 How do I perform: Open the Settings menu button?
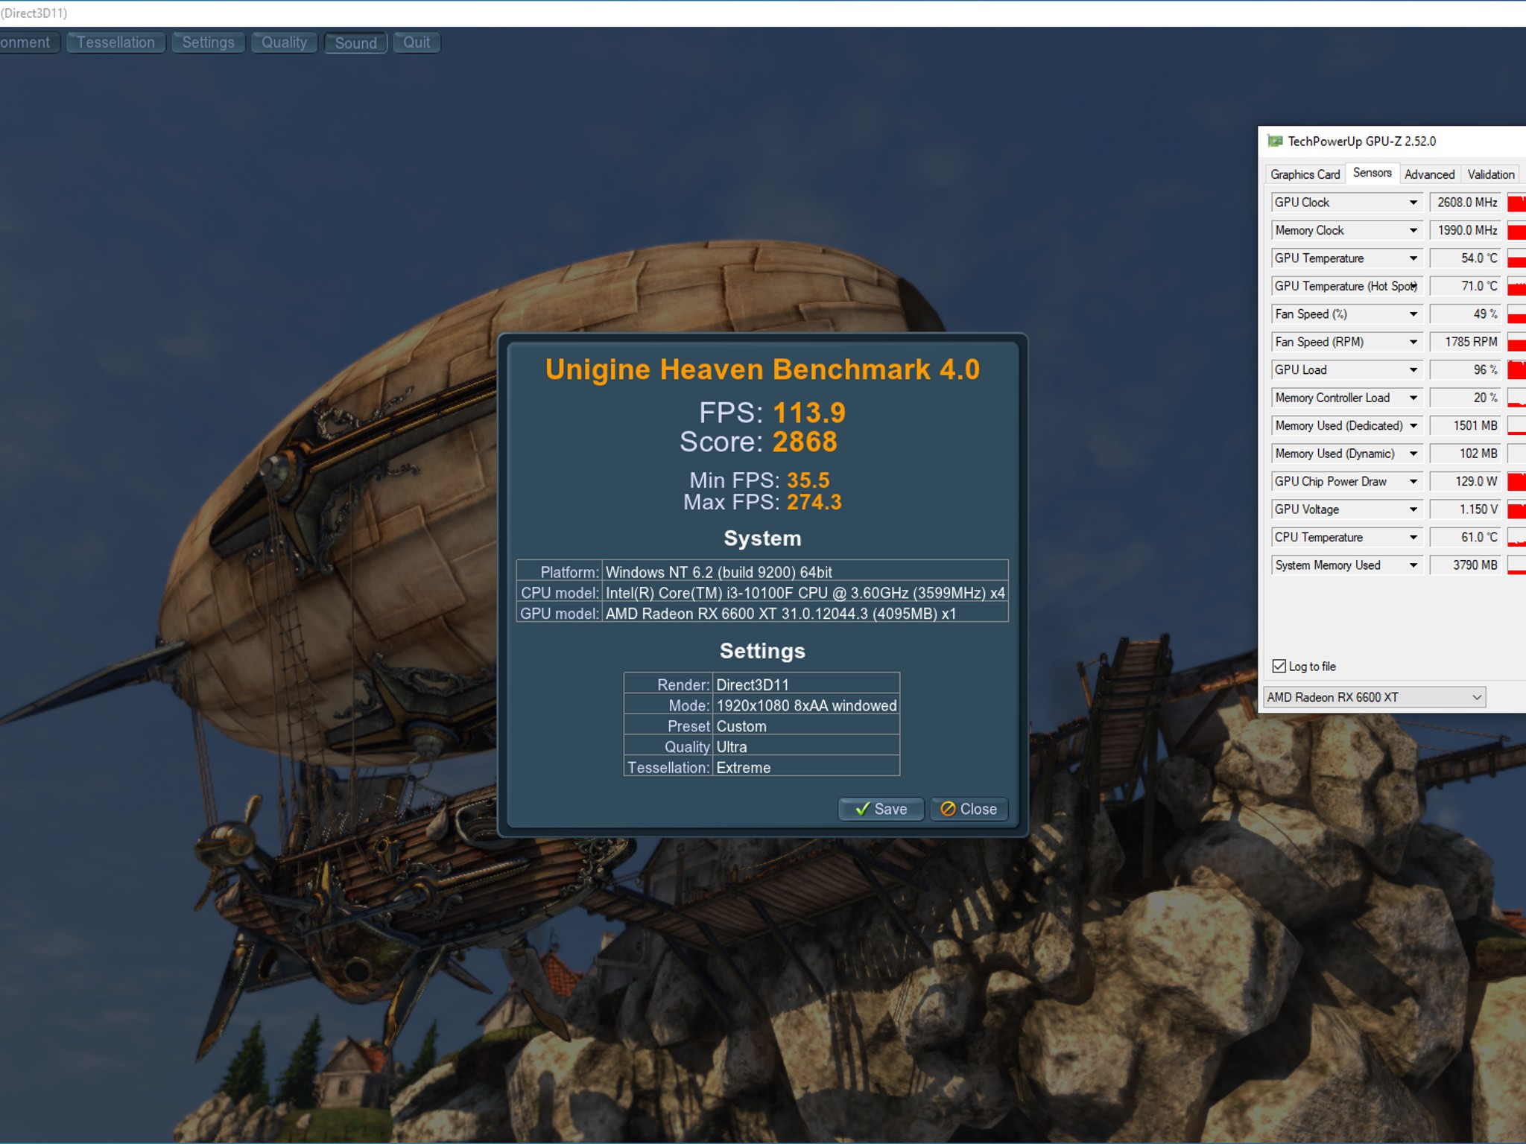pos(208,42)
